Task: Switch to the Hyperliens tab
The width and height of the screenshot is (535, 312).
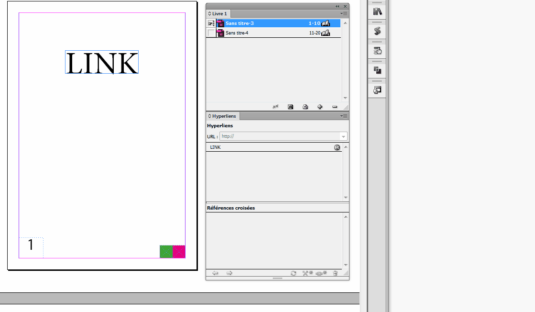Action: (x=222, y=116)
